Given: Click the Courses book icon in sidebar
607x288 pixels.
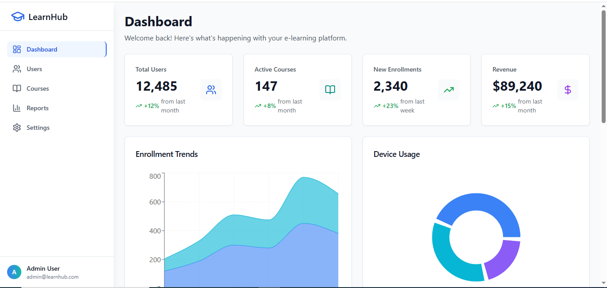Looking at the screenshot, I should click(16, 88).
